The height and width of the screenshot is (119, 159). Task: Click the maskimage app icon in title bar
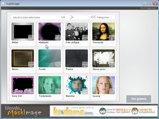3,4
